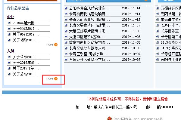The width and height of the screenshot is (181, 120).
Task: Open 长寿柚博物馆建设项目 article
Action: (89, 14)
